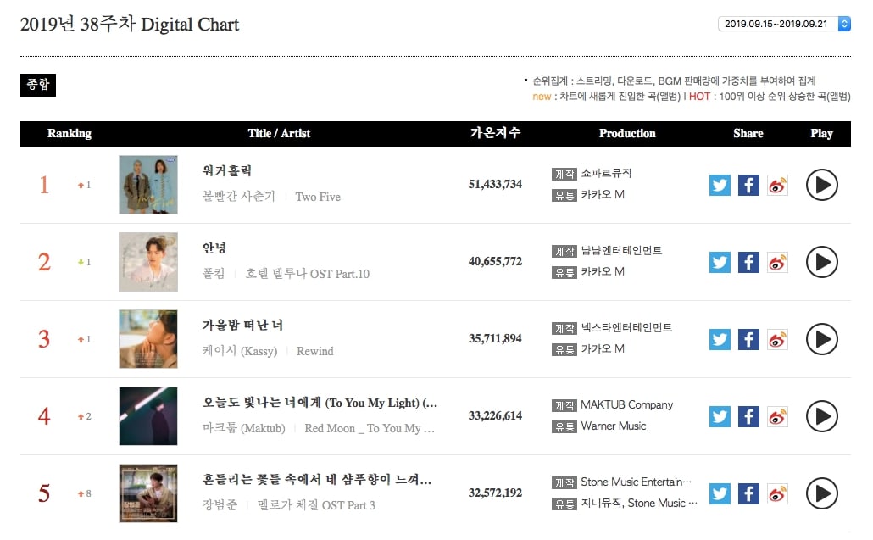Open album link 호텔 델루나 OST Part.10
Screen dimensions: 873x540
pos(307,274)
